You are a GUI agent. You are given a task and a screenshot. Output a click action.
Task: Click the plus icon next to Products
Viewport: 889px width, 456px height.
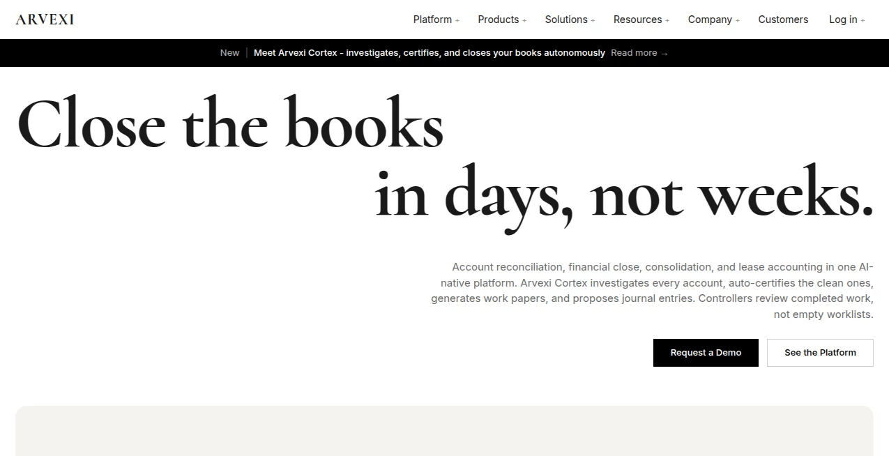(524, 21)
